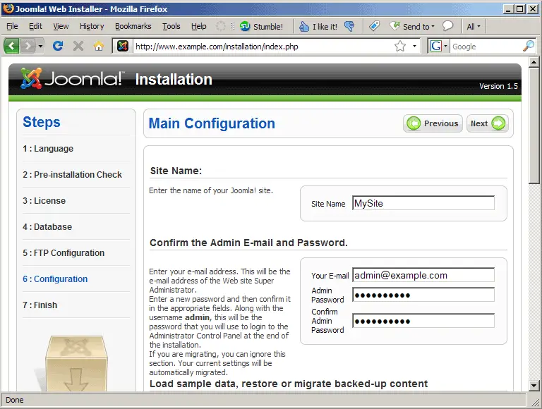
Task: Click the Done status bar text
Action: point(15,400)
